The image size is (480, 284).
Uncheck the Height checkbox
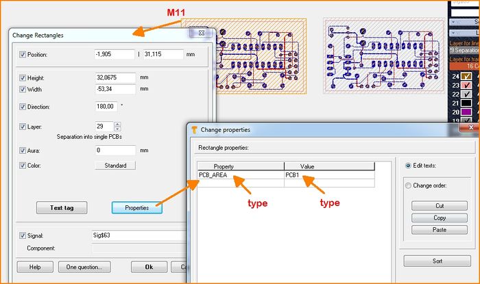pos(23,78)
